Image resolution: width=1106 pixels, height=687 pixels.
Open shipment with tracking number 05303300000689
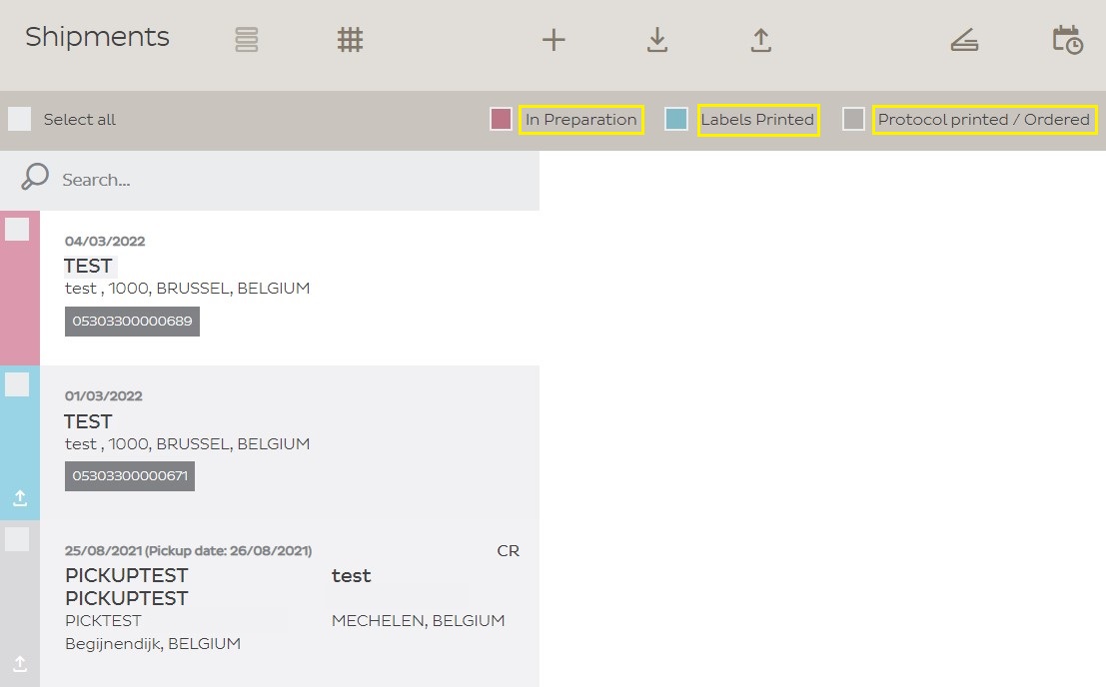(132, 322)
